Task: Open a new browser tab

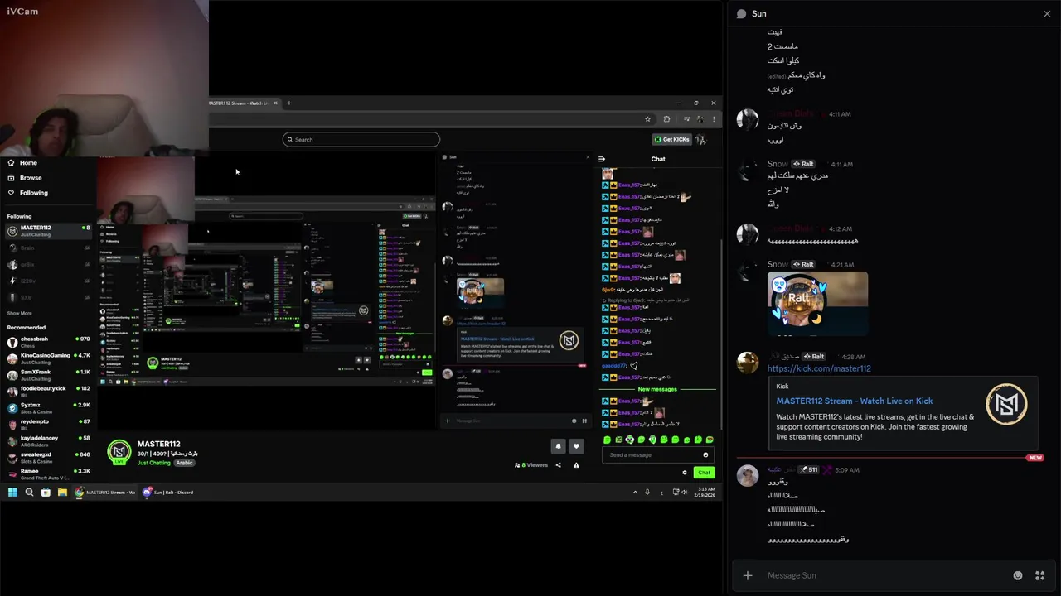Action: coord(288,103)
